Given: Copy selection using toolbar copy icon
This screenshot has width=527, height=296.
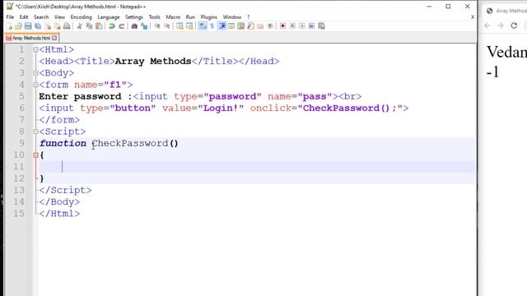Looking at the screenshot, I should (90, 26).
